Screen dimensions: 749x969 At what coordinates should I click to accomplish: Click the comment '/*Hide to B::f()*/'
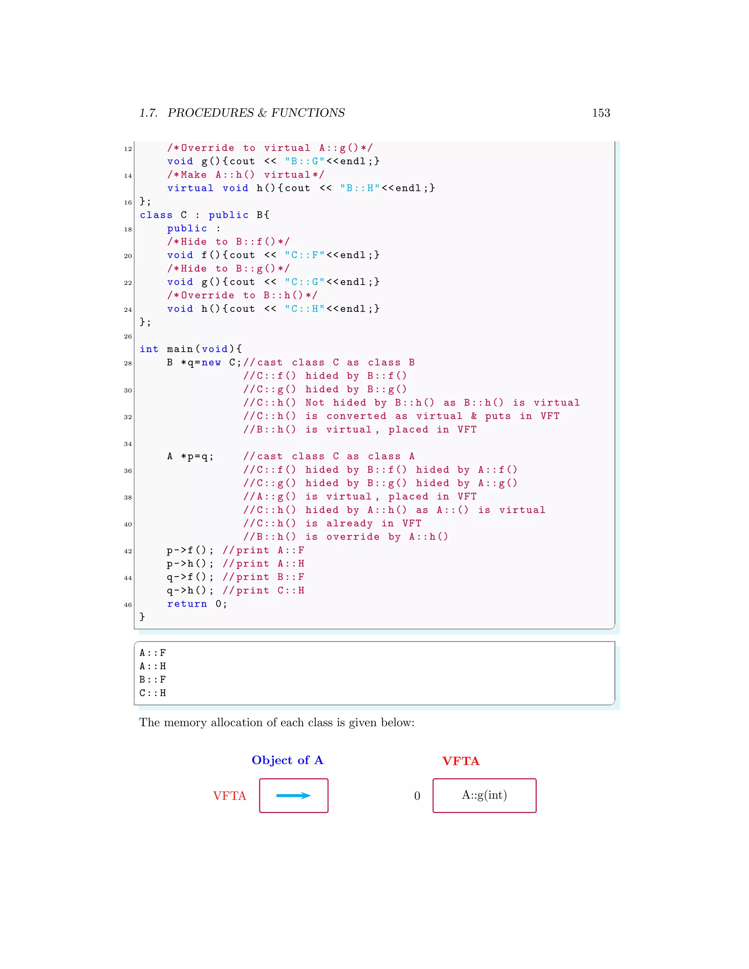click(229, 242)
